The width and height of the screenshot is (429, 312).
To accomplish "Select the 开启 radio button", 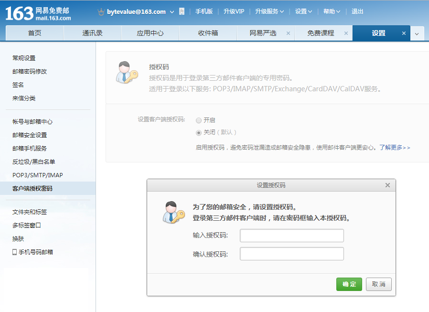I will tap(199, 120).
